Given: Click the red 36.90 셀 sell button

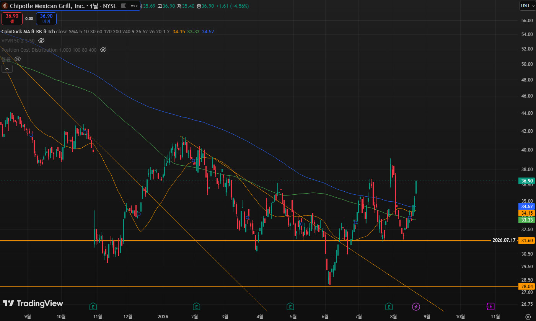Looking at the screenshot, I should pos(12,18).
